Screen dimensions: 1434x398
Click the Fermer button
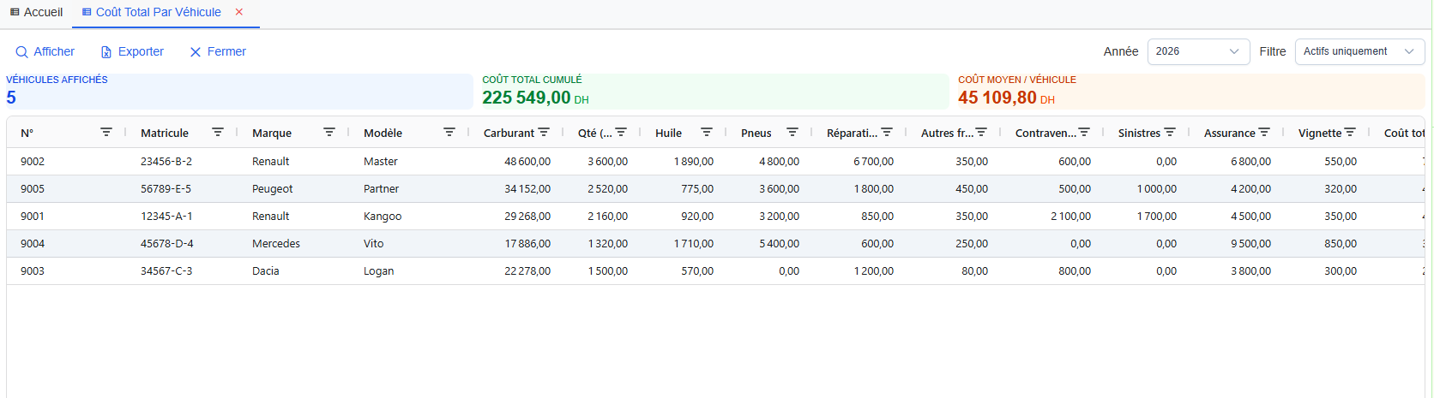coord(218,51)
